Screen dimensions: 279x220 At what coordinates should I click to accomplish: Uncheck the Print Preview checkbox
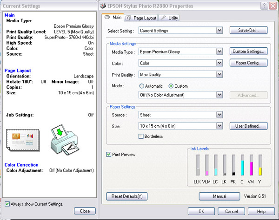(108, 155)
